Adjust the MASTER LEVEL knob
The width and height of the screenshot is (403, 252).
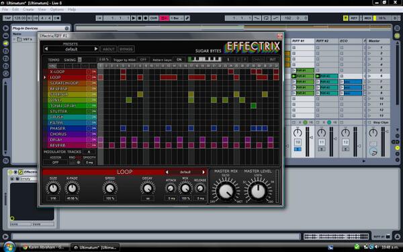coord(258,191)
